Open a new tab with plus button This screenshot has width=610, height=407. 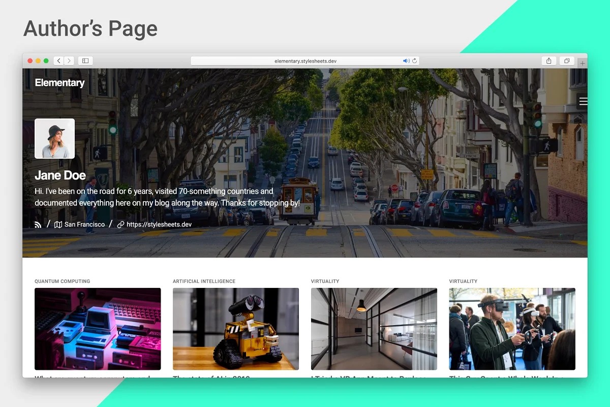pos(583,63)
